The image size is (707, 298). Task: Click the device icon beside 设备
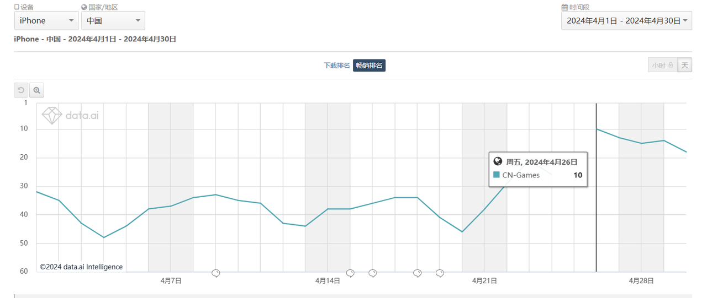17,7
